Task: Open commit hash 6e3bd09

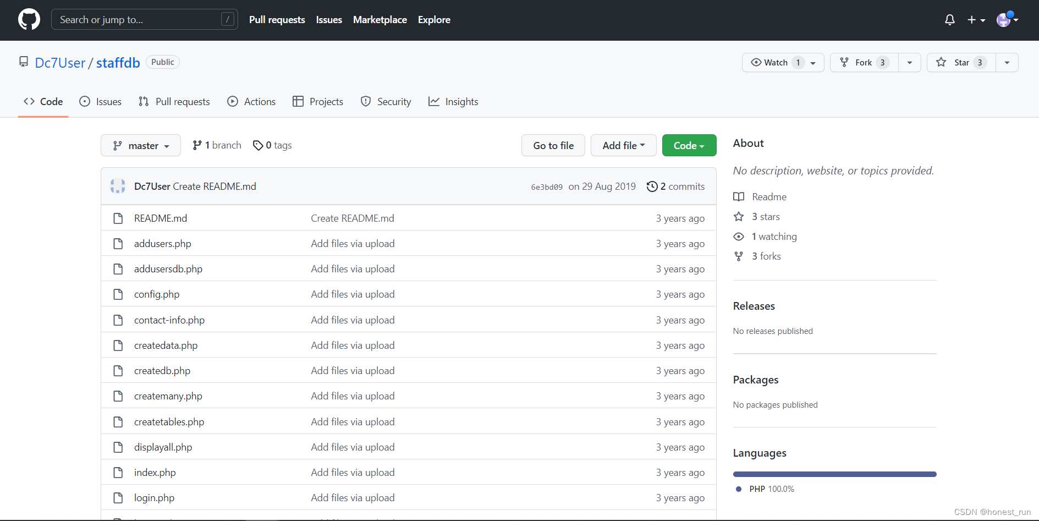Action: [x=547, y=187]
